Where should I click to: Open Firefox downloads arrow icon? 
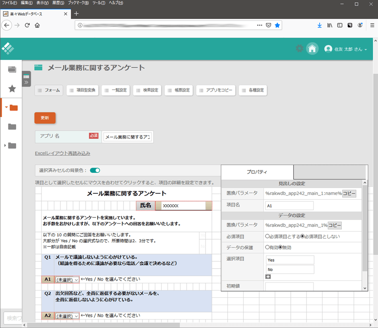[319, 25]
